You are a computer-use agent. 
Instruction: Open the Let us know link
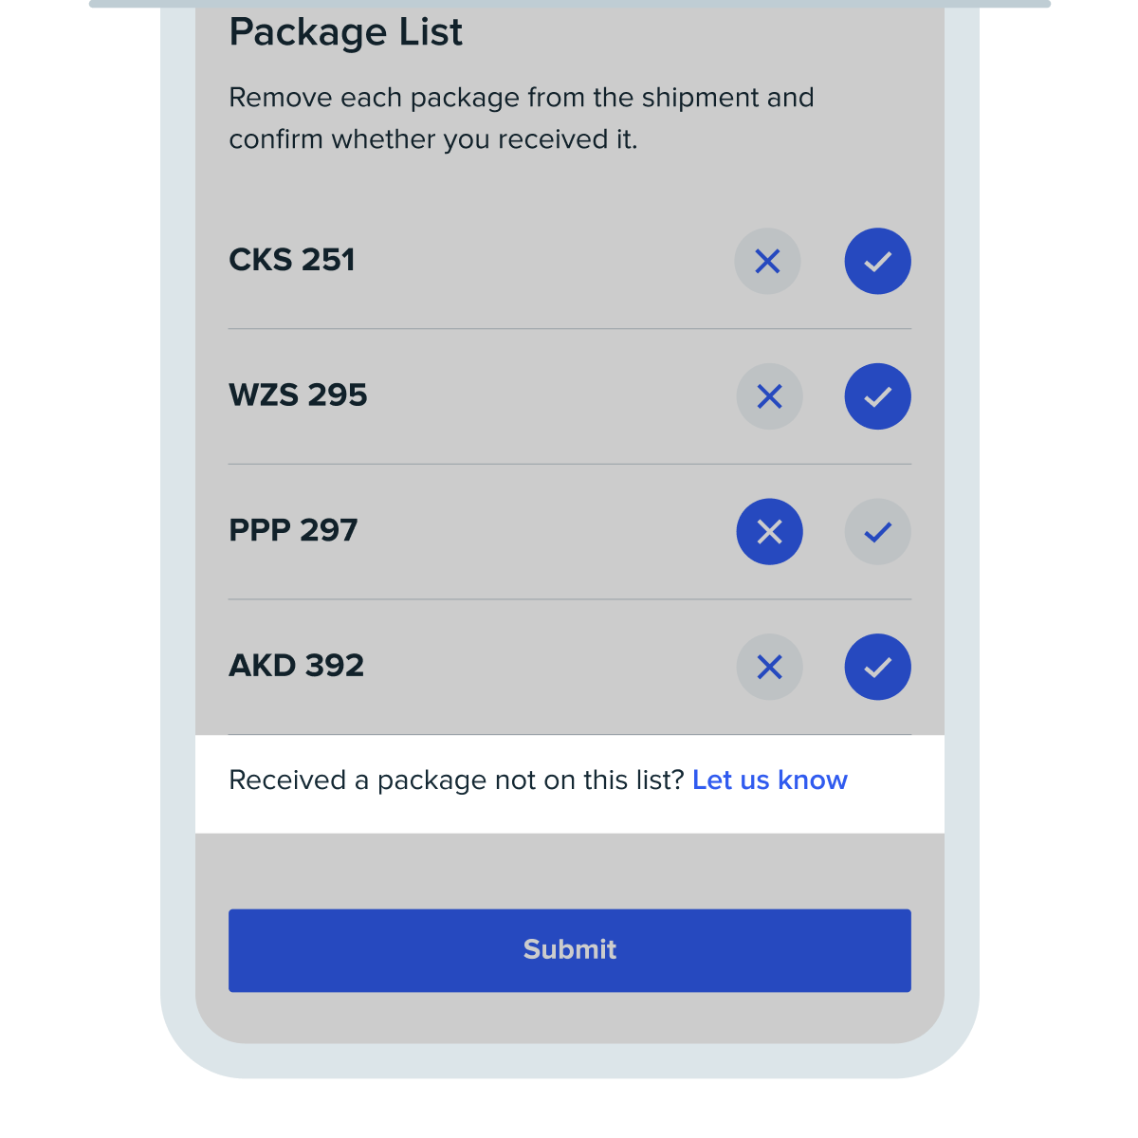click(x=770, y=780)
